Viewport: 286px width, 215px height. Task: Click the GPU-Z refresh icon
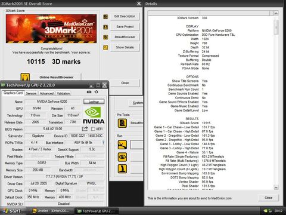coord(97,92)
